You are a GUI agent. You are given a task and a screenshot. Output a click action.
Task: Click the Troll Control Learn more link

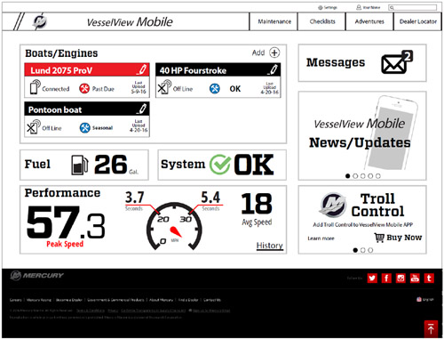321,238
